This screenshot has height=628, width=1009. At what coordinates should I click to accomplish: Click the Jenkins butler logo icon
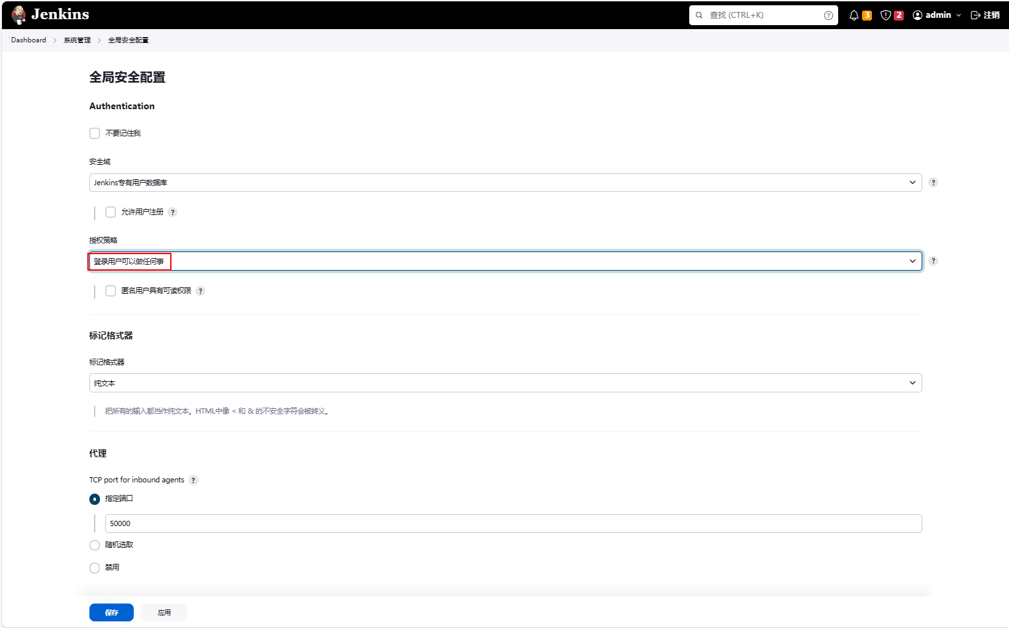click(19, 15)
